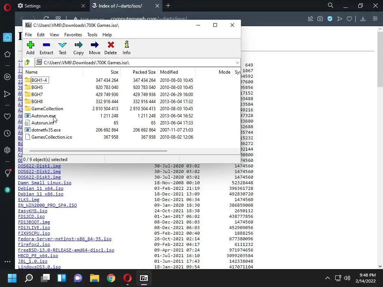Screen dimensions: 383x287
Task: Take a snapshot with the camera icon
Action: 320,19
